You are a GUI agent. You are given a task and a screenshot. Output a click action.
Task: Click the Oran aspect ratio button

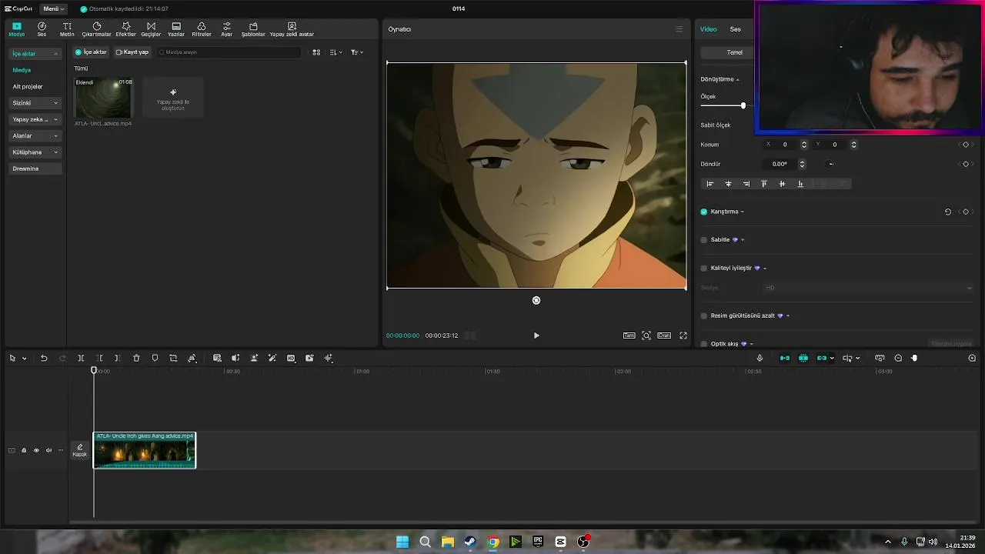(x=664, y=335)
